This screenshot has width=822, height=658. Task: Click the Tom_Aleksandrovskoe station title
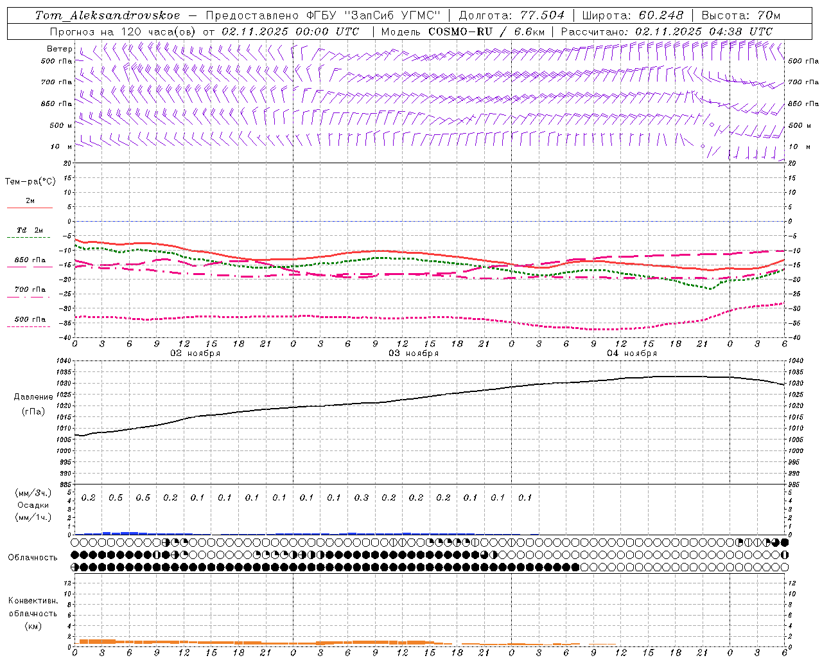[x=108, y=15]
